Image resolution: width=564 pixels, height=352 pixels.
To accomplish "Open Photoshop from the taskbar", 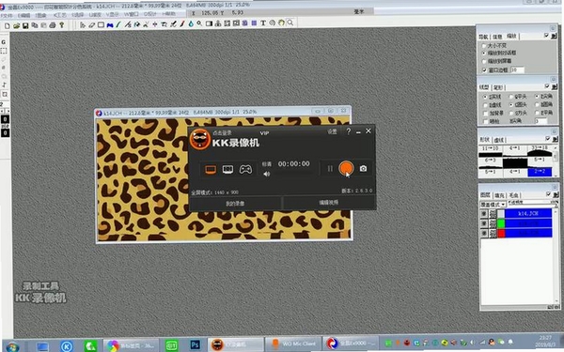I will [x=195, y=345].
